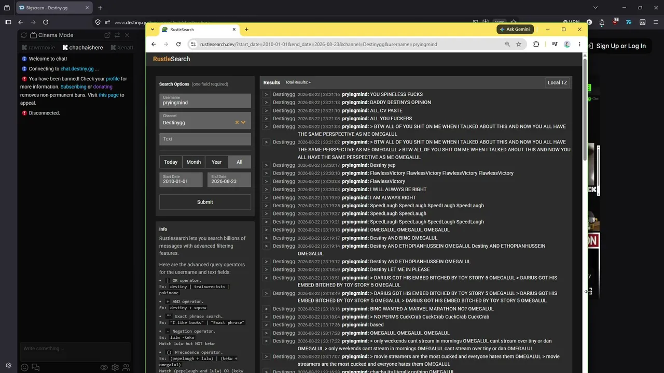This screenshot has height=373, width=664.
Task: Select the Bigscreen - Destiny.gg browser tab
Action: (x=54, y=8)
